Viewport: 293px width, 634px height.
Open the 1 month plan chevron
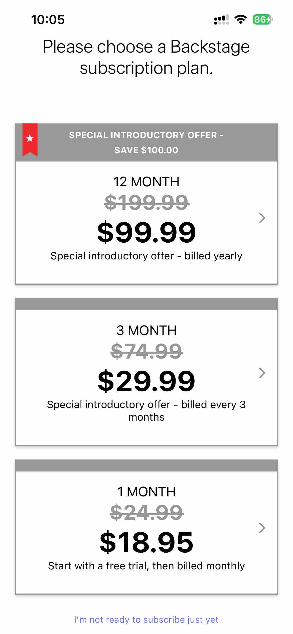click(x=262, y=528)
